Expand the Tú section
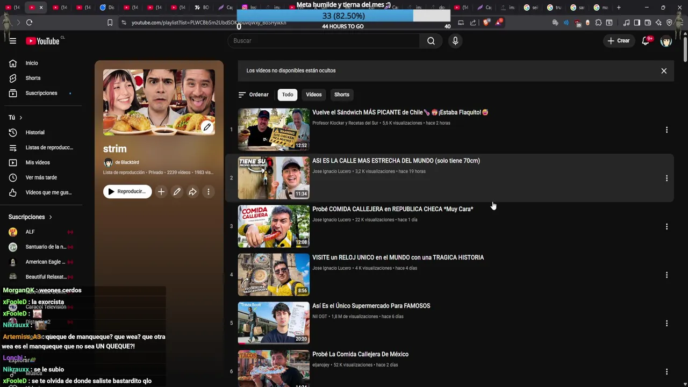 pyautogui.click(x=16, y=117)
